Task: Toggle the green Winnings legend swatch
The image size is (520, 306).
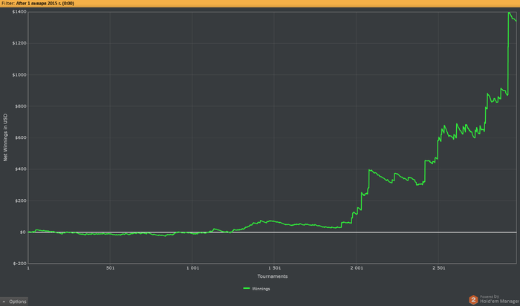Action: coord(247,288)
